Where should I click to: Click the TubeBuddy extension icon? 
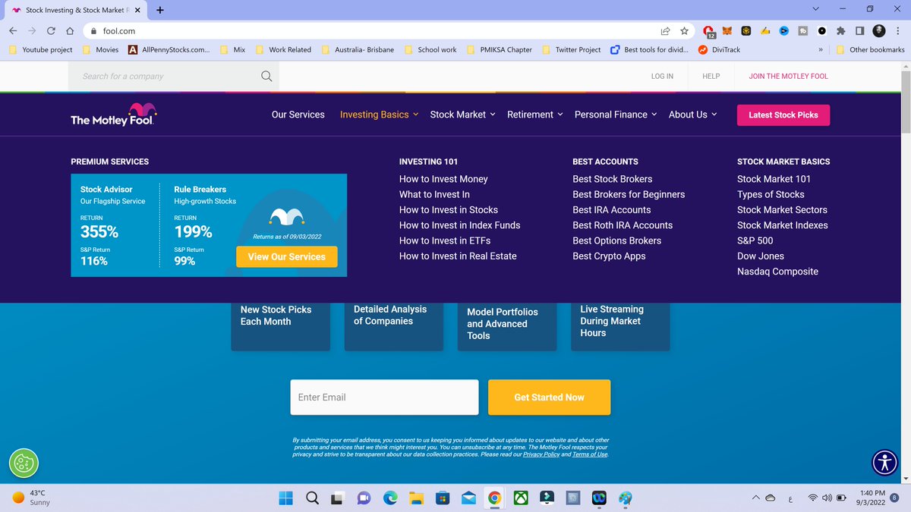coord(803,31)
